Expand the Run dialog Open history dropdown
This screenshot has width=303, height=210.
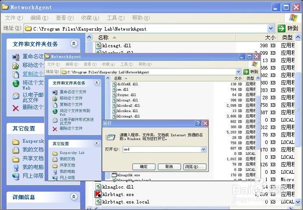(x=204, y=149)
